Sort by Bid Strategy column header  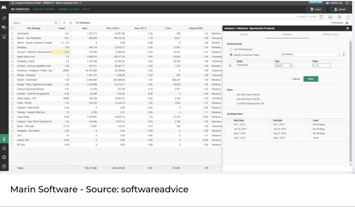(x=34, y=28)
